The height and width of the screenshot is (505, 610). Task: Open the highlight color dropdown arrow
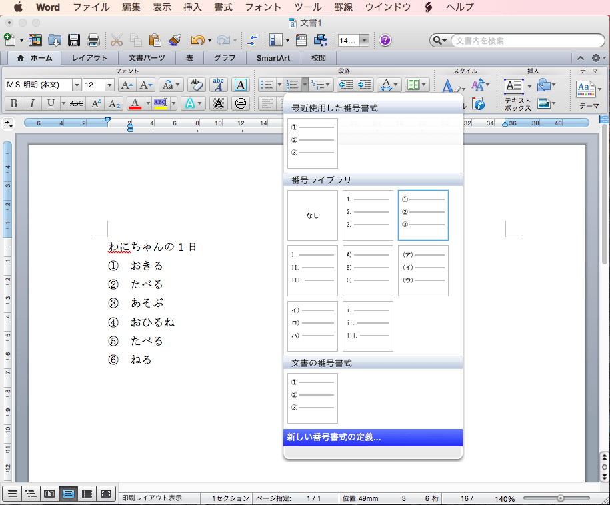coord(173,103)
